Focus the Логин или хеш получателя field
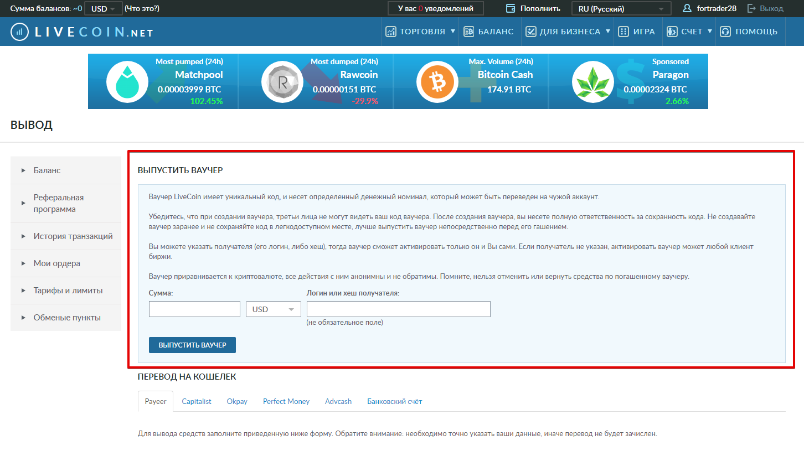Screen dimensions: 804x456 point(399,309)
